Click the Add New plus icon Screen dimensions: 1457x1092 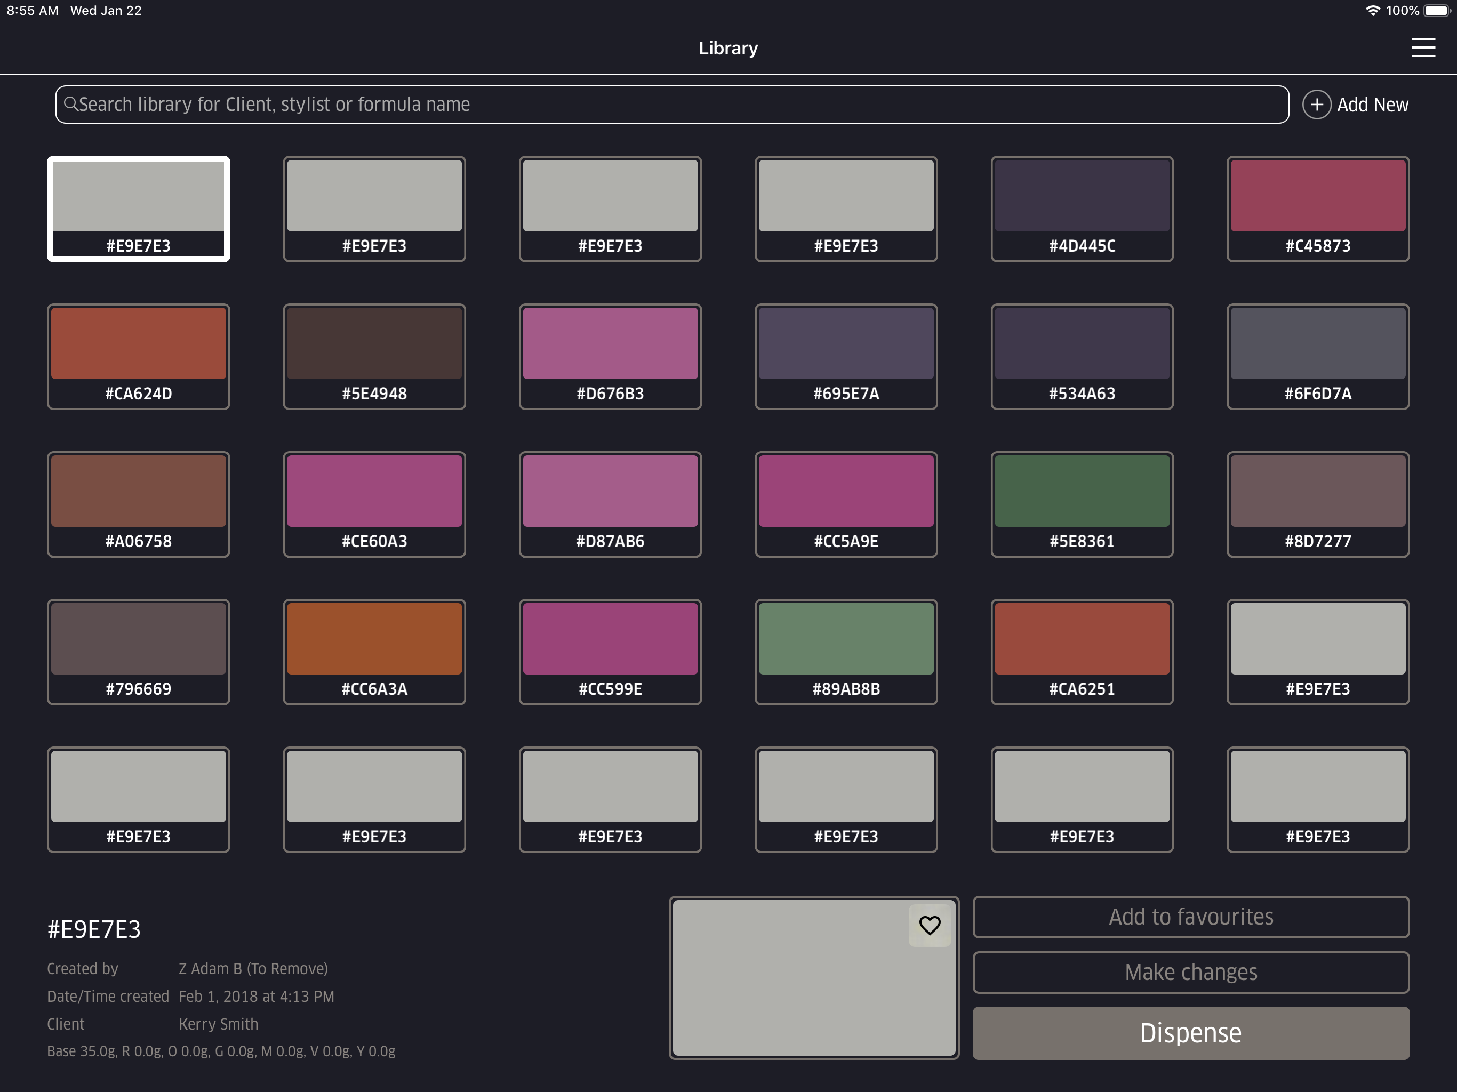(1316, 105)
